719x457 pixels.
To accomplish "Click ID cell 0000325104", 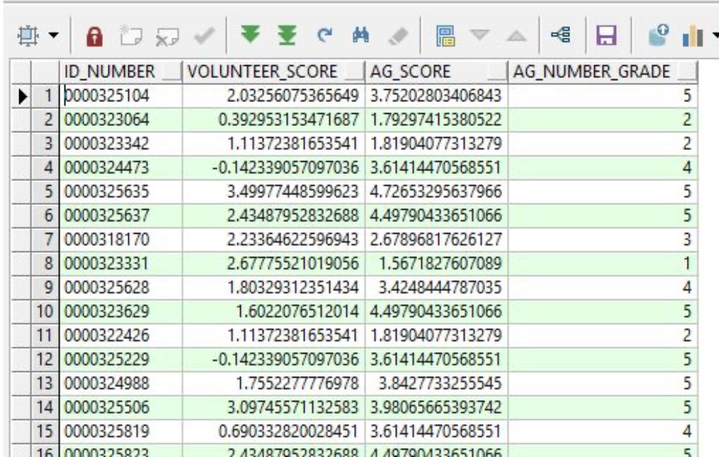I will (121, 96).
